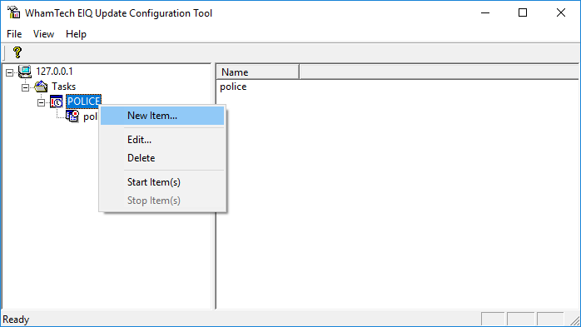
Task: Click the WhamTech application icon in title bar
Action: pyautogui.click(x=14, y=12)
